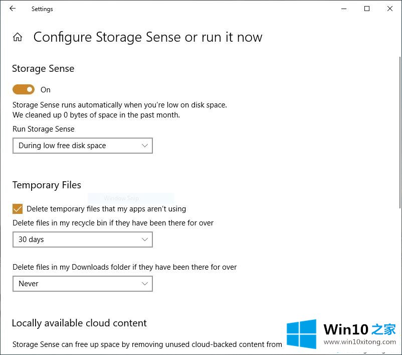Open the 'During low free disk space' dropdown
Image resolution: width=402 pixels, height=355 pixels.
tap(83, 146)
